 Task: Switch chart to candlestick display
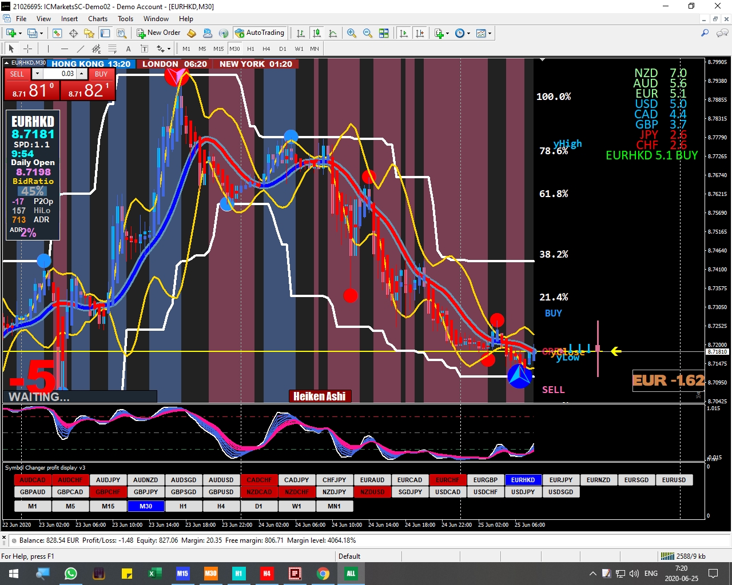coord(317,33)
